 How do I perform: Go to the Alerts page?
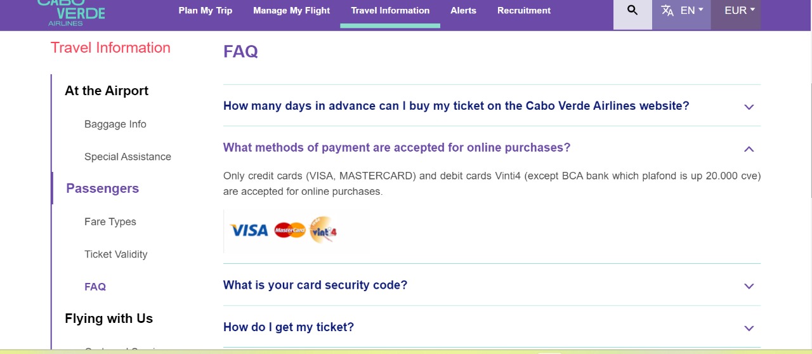tap(463, 10)
